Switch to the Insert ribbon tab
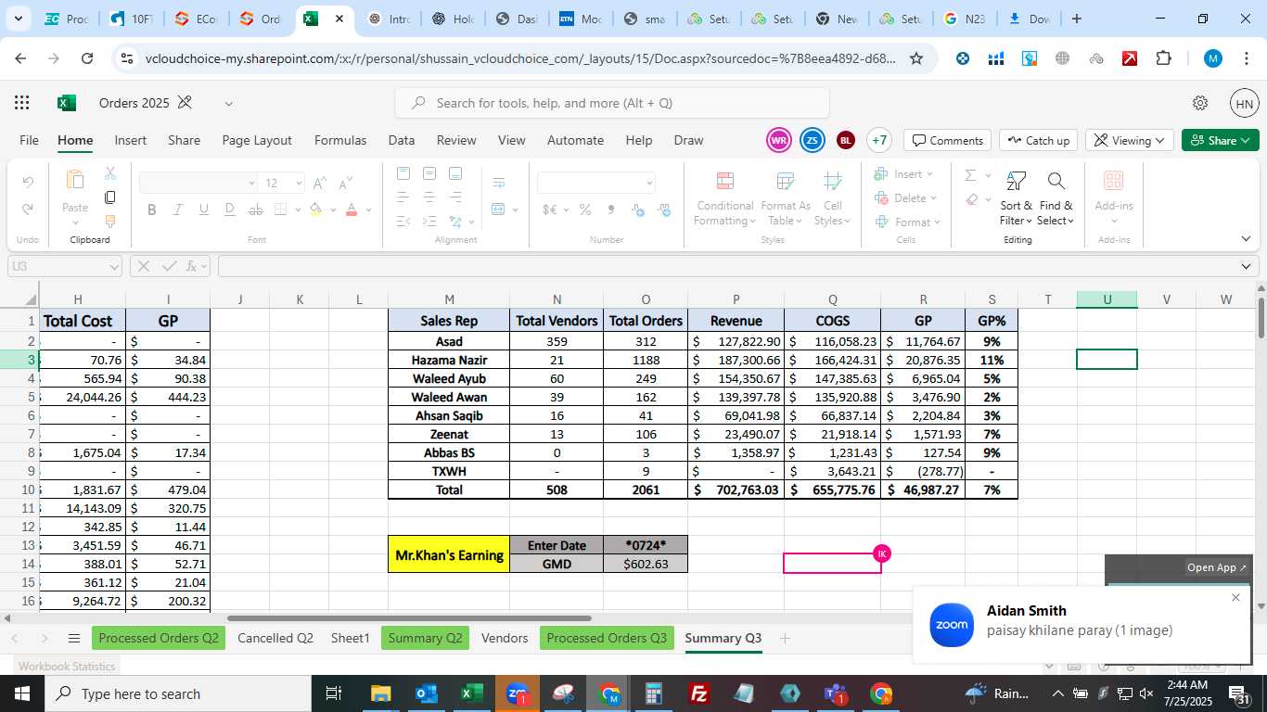1267x712 pixels. 131,140
